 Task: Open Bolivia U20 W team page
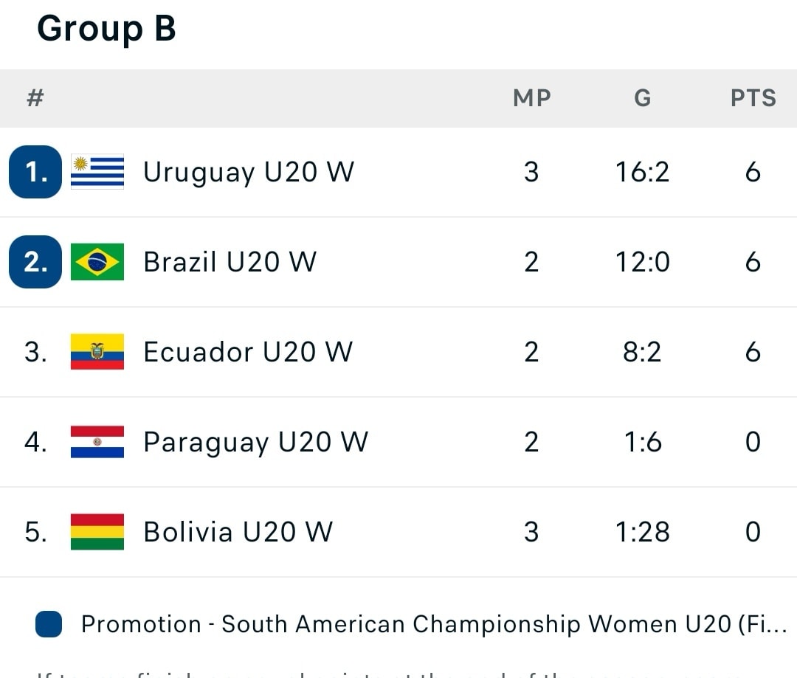click(x=238, y=532)
